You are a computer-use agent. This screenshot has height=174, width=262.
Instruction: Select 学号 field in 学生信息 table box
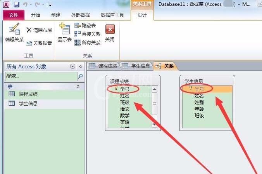[207, 89]
